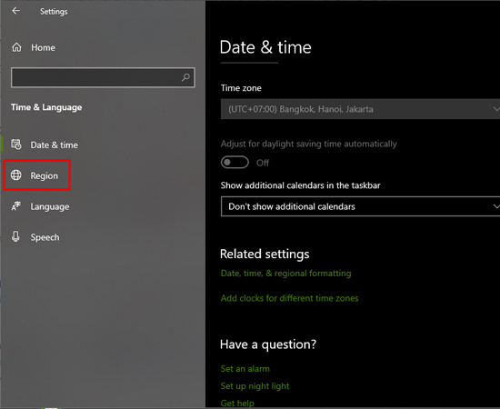Open additional calendars dropdown
Viewport: 500px width, 409px height.
[x=360, y=206]
